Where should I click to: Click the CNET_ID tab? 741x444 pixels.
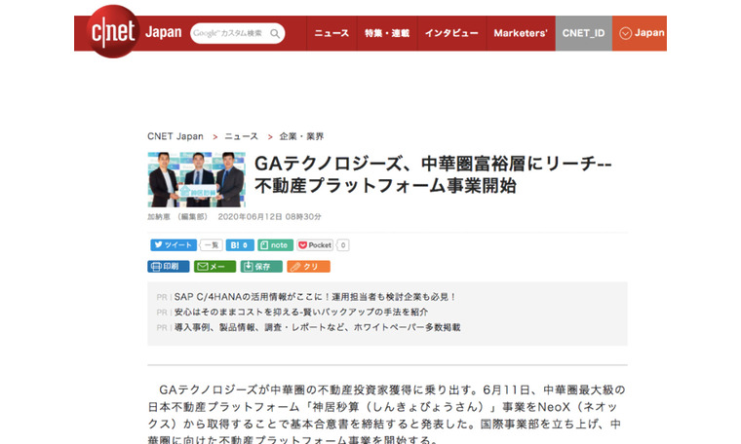pyautogui.click(x=583, y=33)
